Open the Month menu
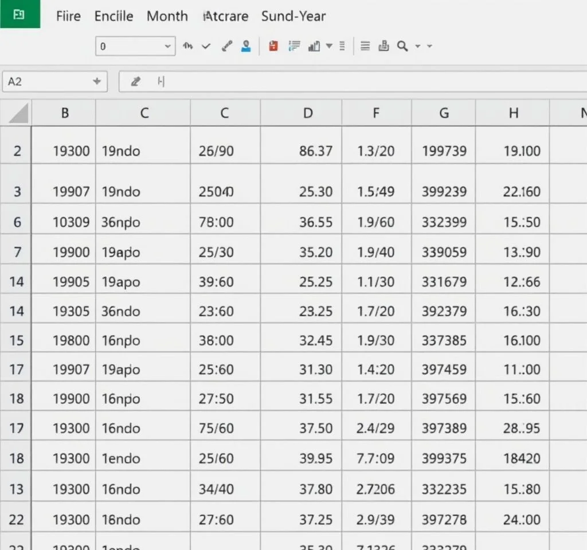The height and width of the screenshot is (550, 587). (x=167, y=16)
